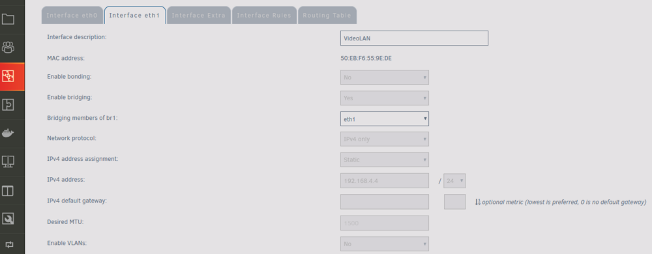Click the 'Enable VLANs:' label
The width and height of the screenshot is (652, 254).
point(67,243)
